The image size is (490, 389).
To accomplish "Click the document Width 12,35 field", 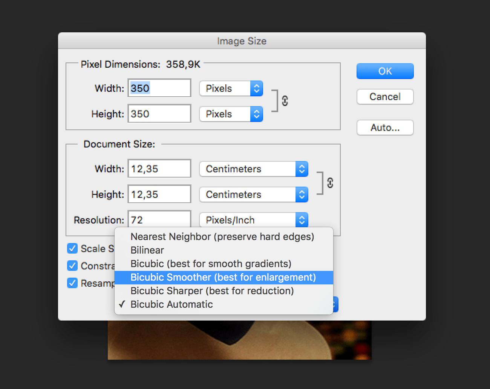I will pyautogui.click(x=159, y=169).
